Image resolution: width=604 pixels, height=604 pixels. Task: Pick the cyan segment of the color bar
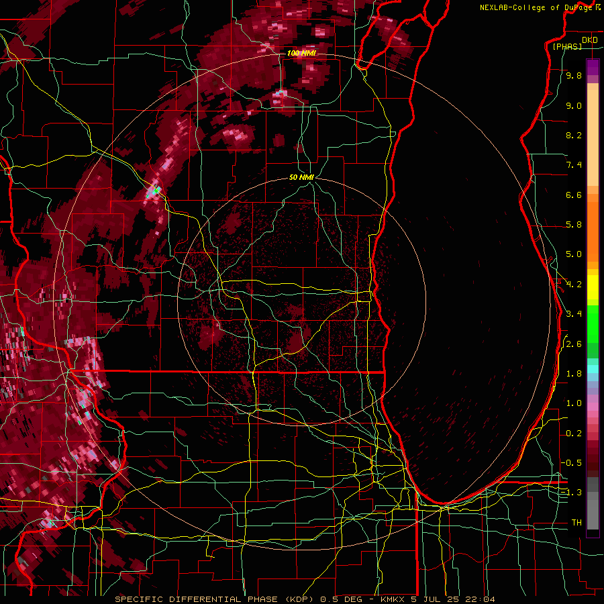coord(593,369)
